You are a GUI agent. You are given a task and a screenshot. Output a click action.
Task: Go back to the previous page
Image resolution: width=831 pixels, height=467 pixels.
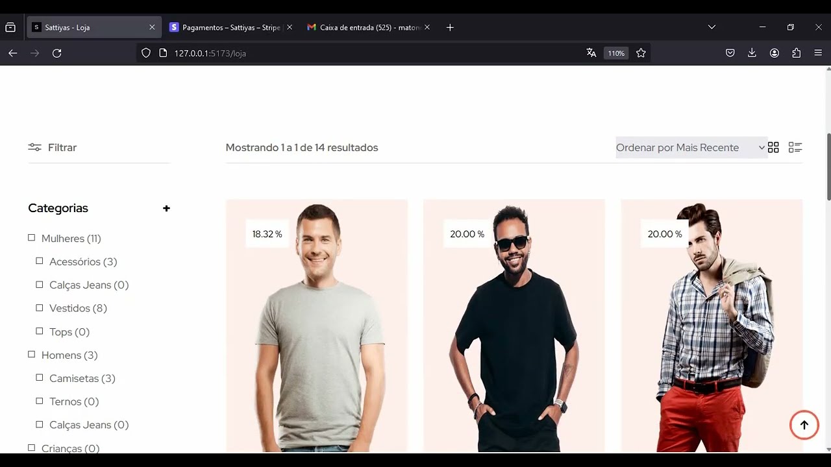pyautogui.click(x=12, y=53)
